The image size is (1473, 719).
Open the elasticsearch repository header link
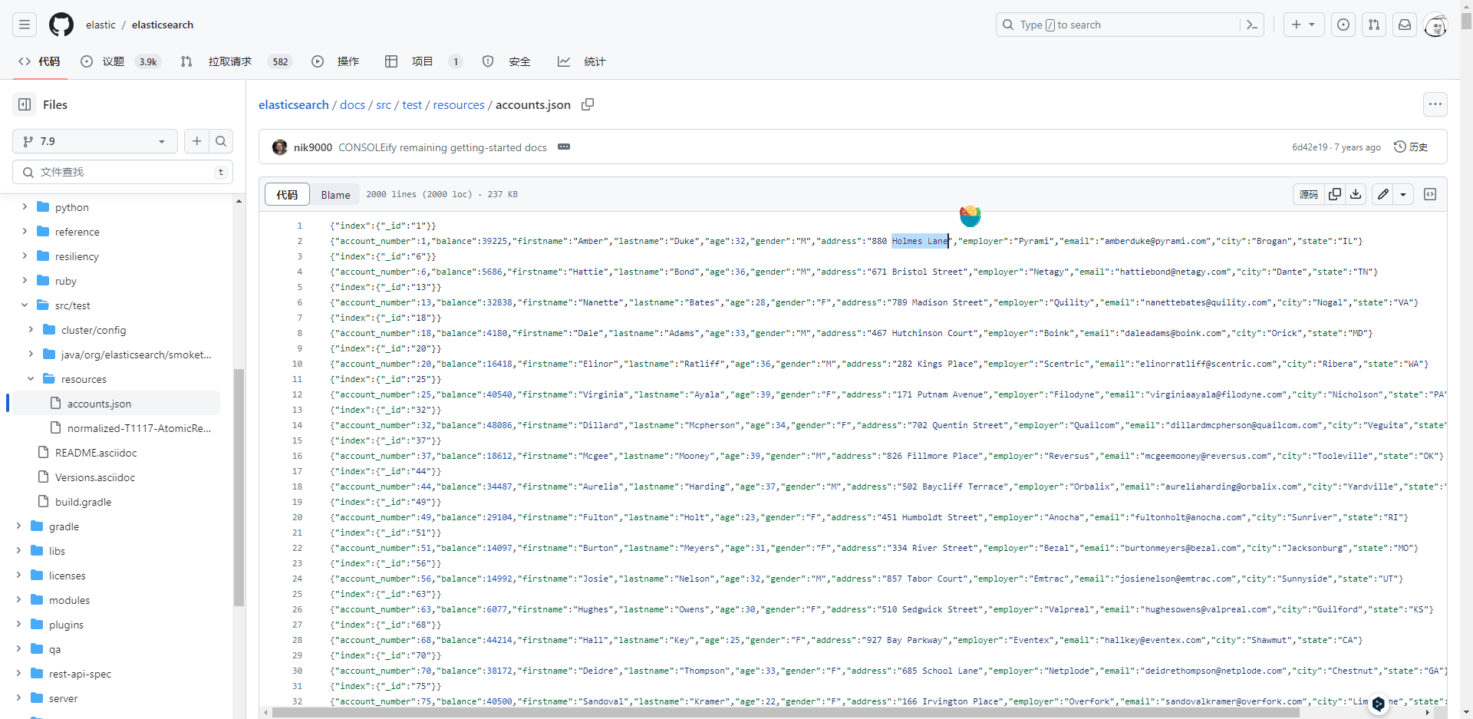(x=163, y=25)
